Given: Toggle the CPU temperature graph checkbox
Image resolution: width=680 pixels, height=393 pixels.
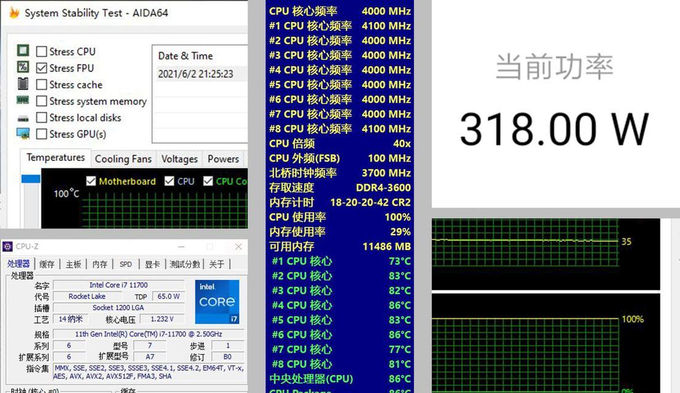Looking at the screenshot, I should pos(170,181).
